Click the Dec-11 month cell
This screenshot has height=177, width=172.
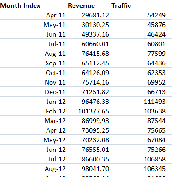pos(33,92)
